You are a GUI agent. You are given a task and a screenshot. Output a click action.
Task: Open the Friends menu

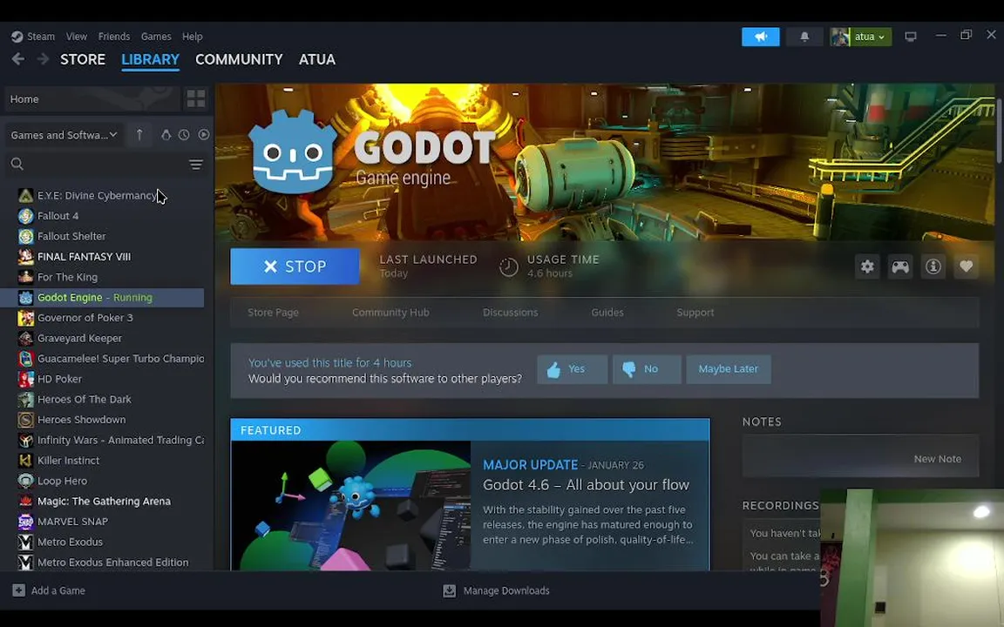coord(114,37)
